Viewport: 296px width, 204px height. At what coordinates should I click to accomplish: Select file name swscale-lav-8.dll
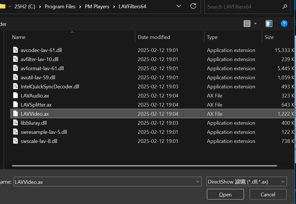[x=39, y=141]
